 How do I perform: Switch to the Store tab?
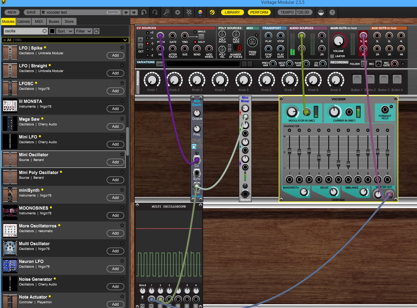[69, 21]
